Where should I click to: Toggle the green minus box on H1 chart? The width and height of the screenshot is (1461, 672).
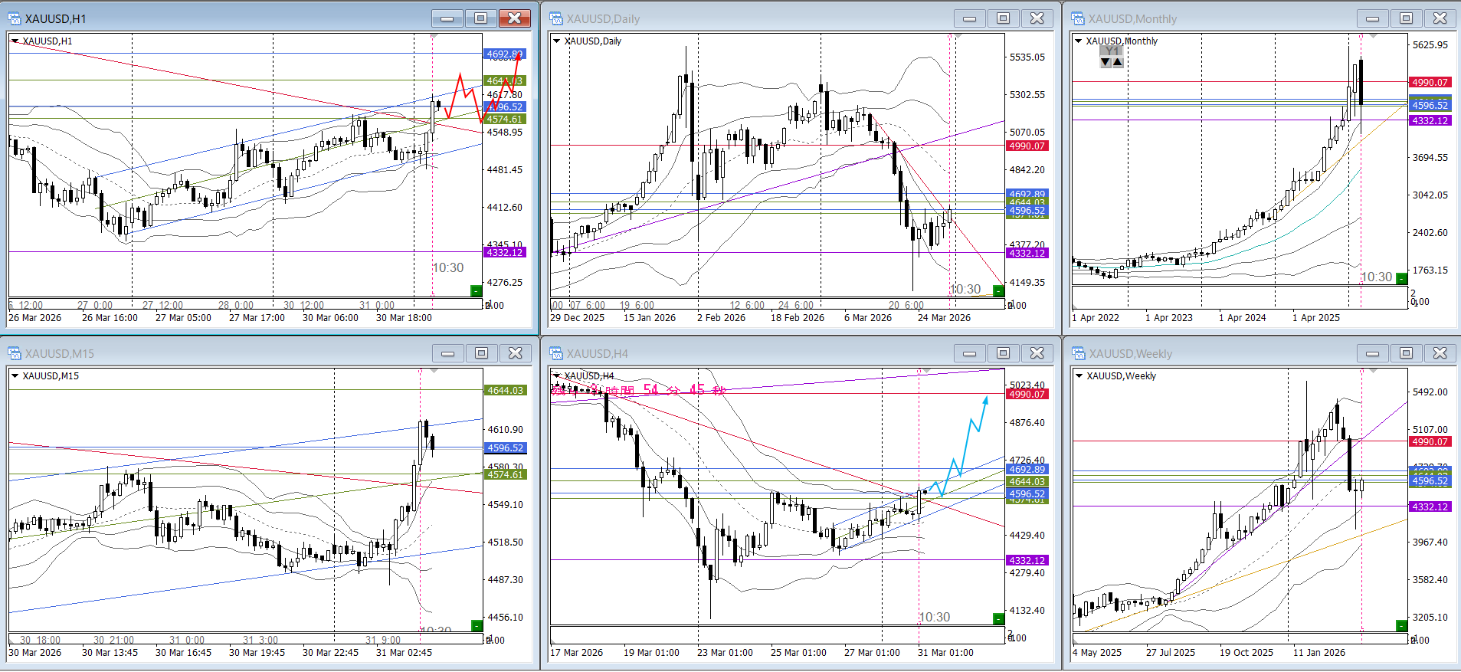click(x=476, y=290)
